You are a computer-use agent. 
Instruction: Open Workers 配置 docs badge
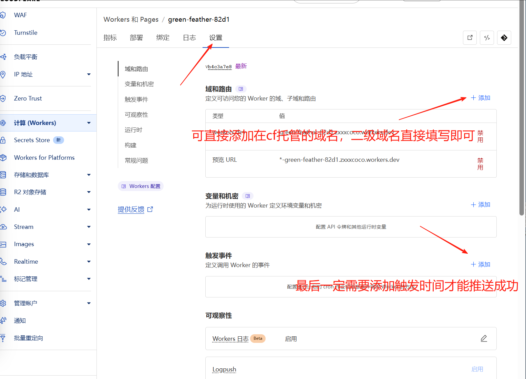click(x=141, y=186)
